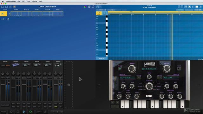Select the Track 4 clip in Scene 1
The width and height of the screenshot is (203, 114).
point(48,14)
